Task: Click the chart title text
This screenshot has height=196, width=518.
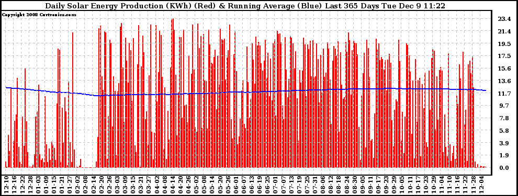Action: pyautogui.click(x=245, y=6)
